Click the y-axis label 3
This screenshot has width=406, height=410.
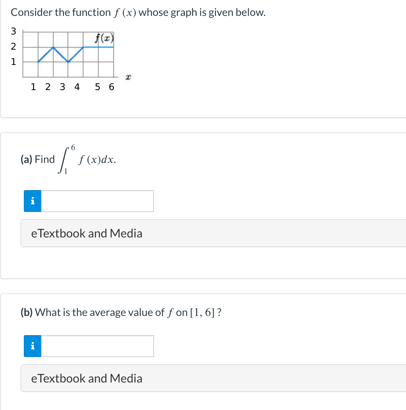[x=13, y=31]
